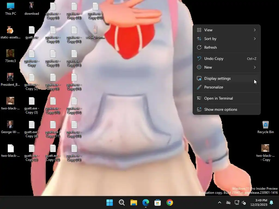This screenshot has width=279, height=209.
Task: Choose Personalize from context menu
Action: 226,87
